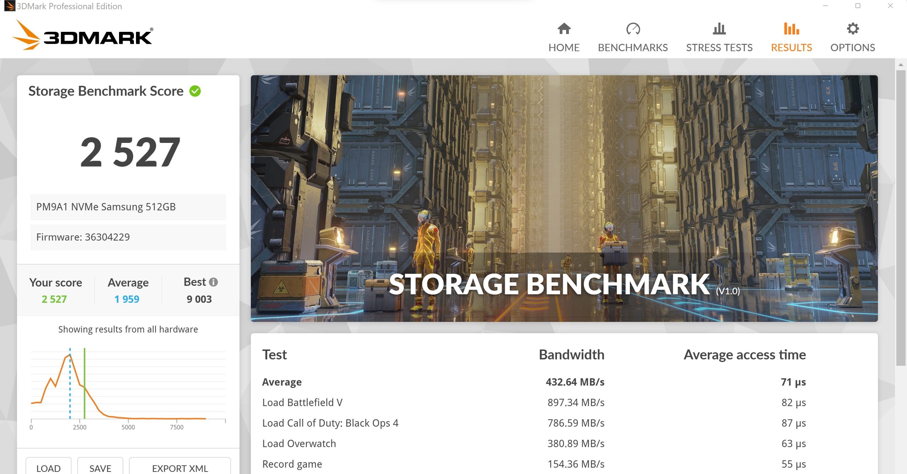Viewport: 907px width, 474px height.
Task: Click the 87 µs access time value
Action: pos(794,423)
